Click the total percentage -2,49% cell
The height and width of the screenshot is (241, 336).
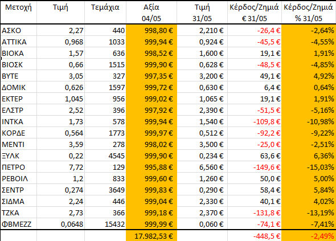(x=309, y=236)
